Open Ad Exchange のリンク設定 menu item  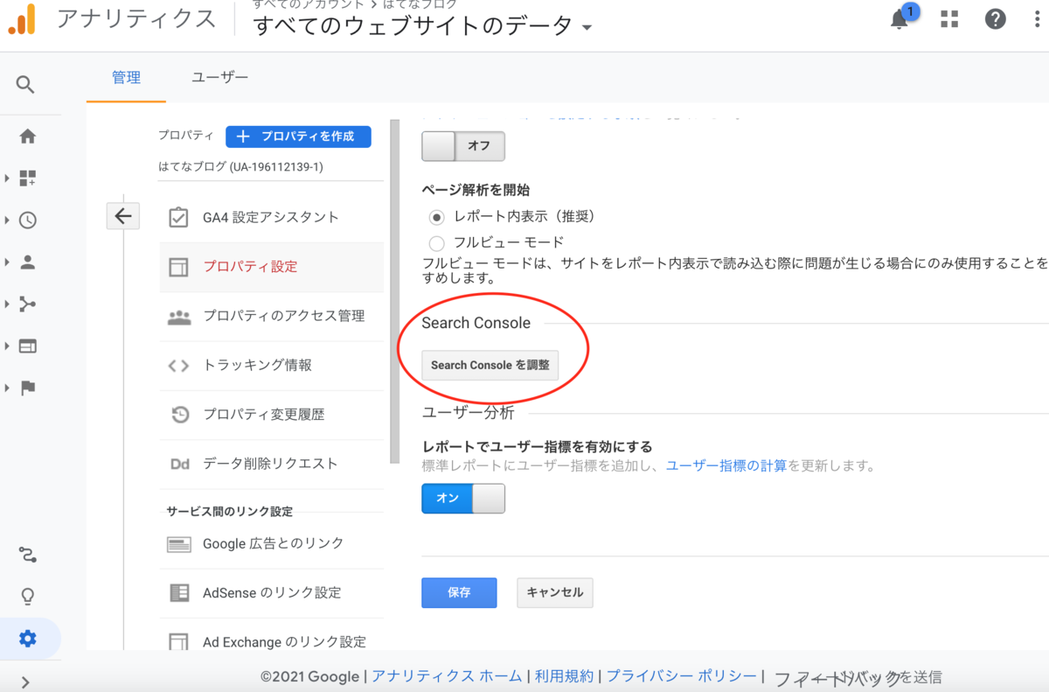point(271,641)
